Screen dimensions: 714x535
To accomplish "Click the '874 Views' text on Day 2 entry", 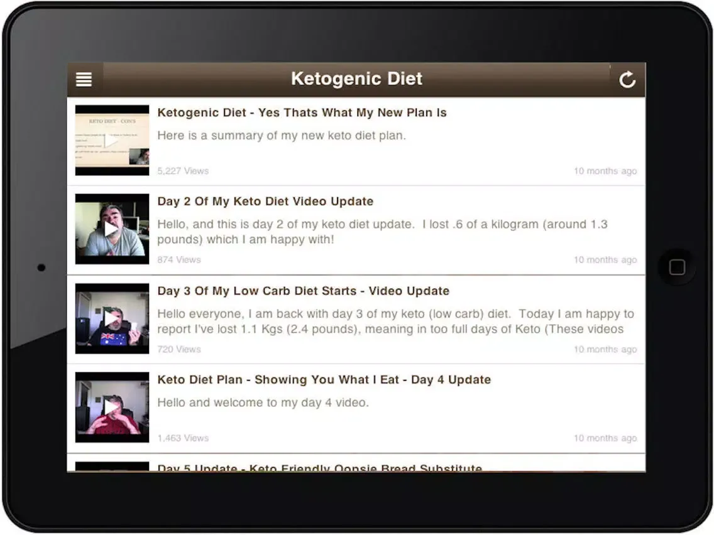I will 178,259.
